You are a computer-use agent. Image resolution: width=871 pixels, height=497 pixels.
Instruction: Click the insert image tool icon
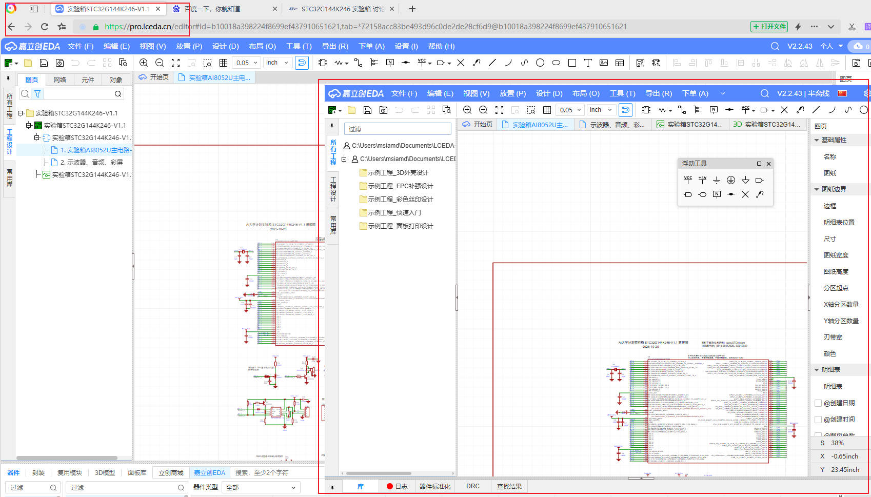coord(604,63)
